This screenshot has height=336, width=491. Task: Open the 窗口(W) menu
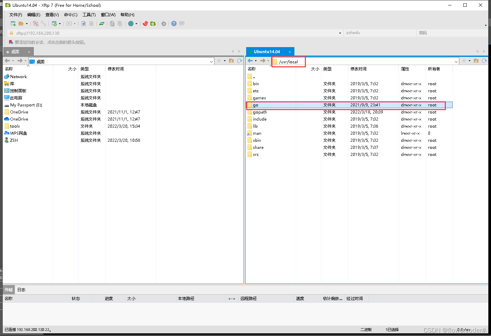tap(108, 15)
